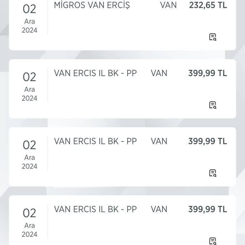Image resolution: width=245 pixels, height=245 pixels.
Task: Click date on bottom transaction card
Action: (x=29, y=222)
